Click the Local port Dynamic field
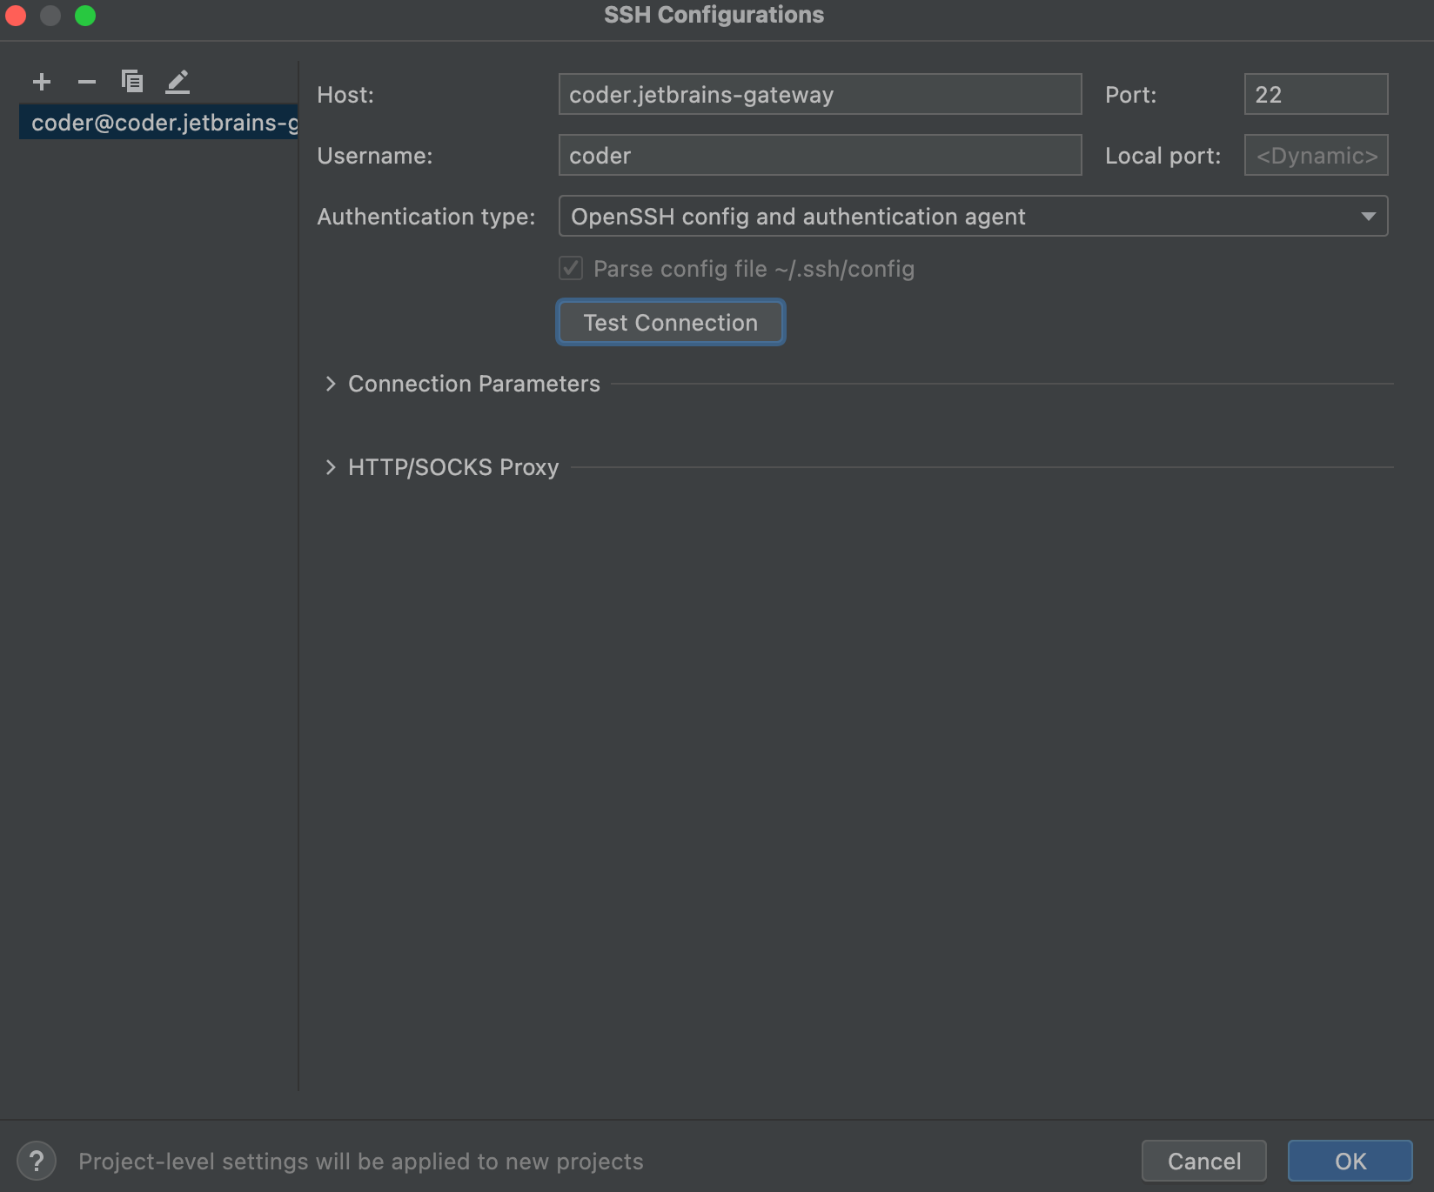This screenshot has height=1192, width=1434. tap(1316, 155)
